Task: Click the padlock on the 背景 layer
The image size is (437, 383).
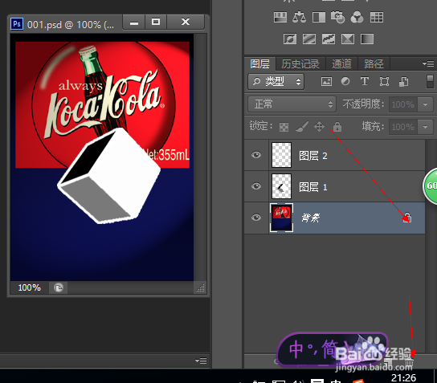Action: click(407, 218)
